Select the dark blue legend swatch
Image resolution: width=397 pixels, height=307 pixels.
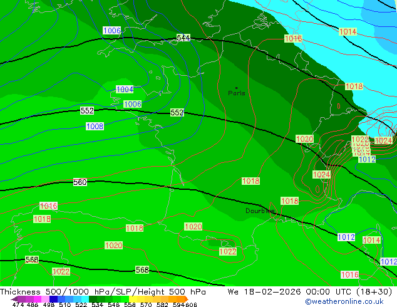tap(53, 299)
